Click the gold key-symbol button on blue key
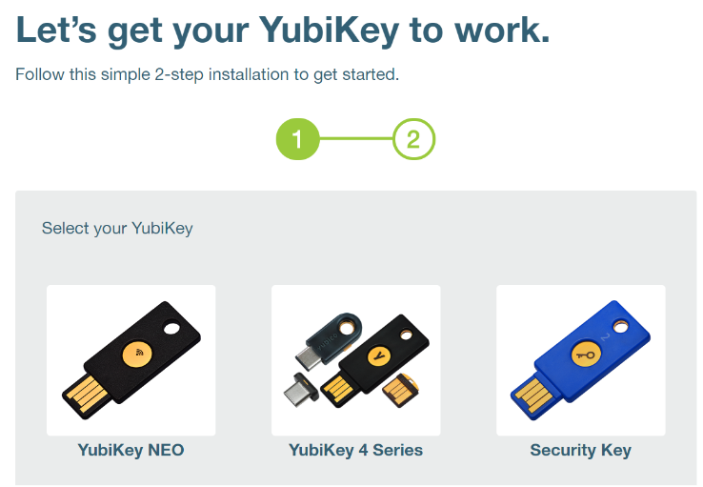 [586, 355]
